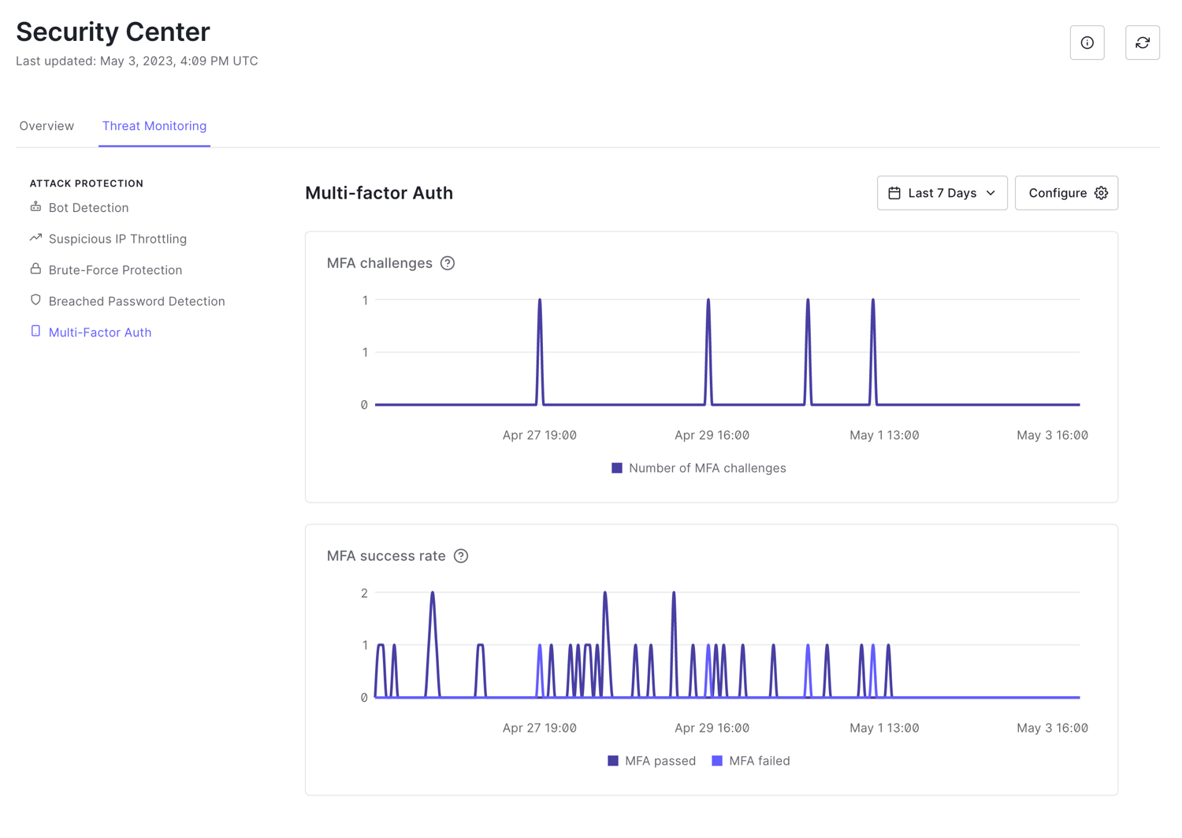Click the refresh icon to update data
The width and height of the screenshot is (1182, 838).
click(1142, 43)
